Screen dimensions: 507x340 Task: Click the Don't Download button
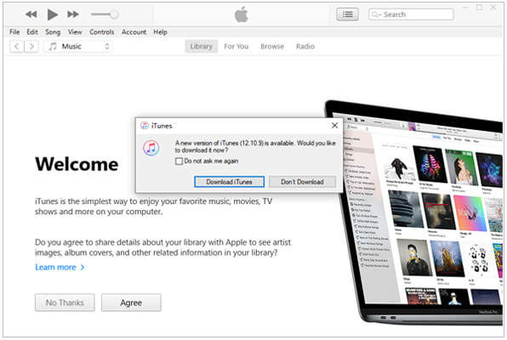coord(302,182)
